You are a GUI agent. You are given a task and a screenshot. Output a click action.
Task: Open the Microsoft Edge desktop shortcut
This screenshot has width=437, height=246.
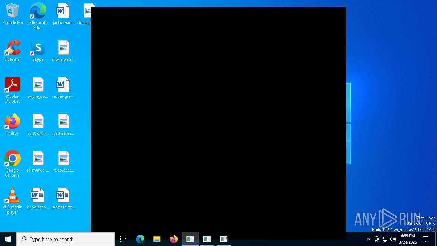tap(38, 16)
